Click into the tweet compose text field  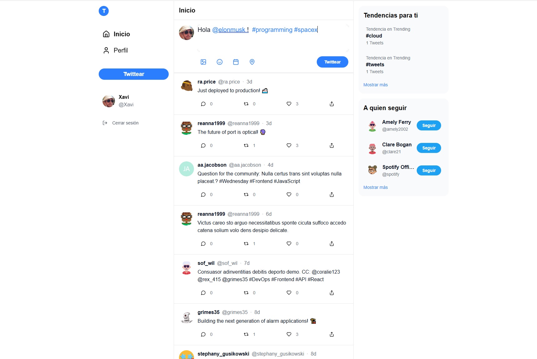click(273, 38)
